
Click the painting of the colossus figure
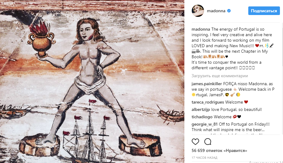[92, 81]
